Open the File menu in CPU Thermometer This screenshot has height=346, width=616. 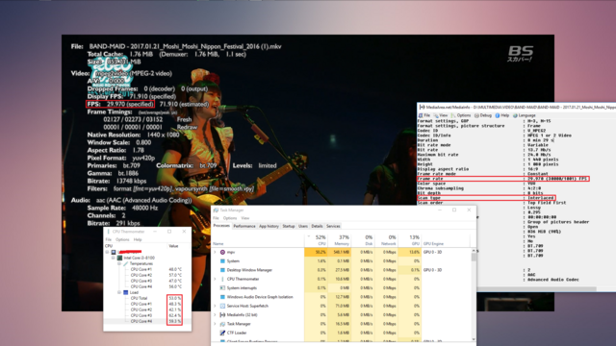109,239
